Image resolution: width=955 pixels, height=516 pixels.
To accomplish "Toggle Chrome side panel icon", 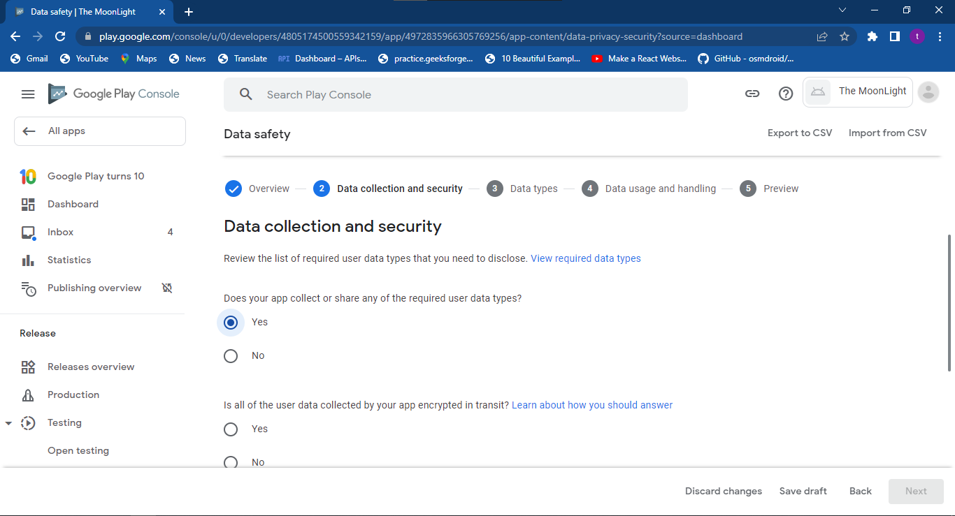I will tap(894, 36).
